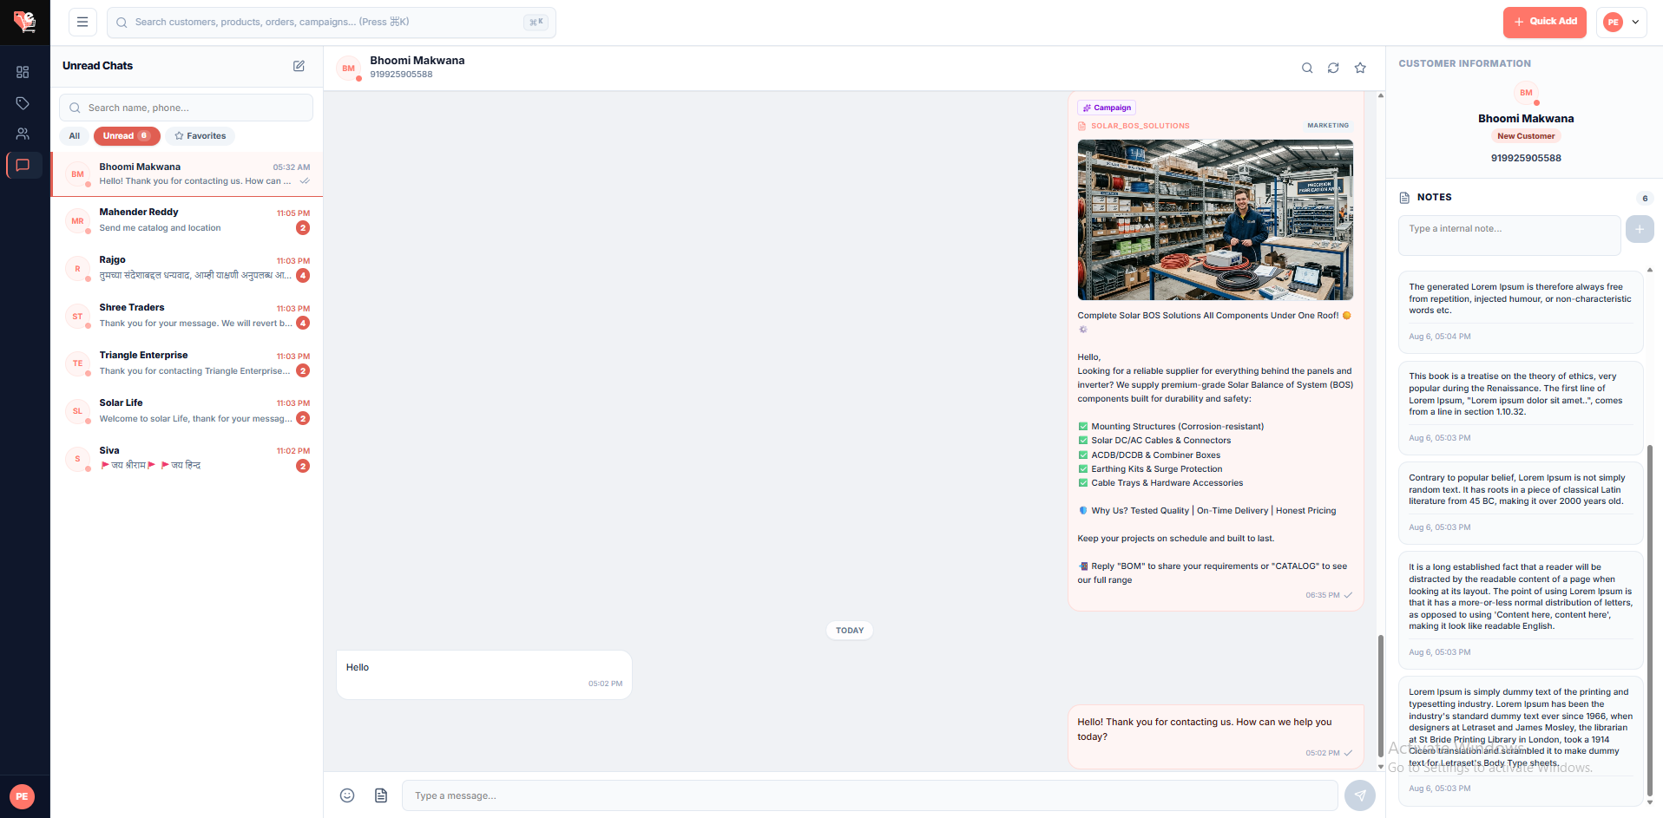This screenshot has width=1663, height=818.
Task: Open the dashboard grid icon in sidebar
Action: [x=23, y=72]
